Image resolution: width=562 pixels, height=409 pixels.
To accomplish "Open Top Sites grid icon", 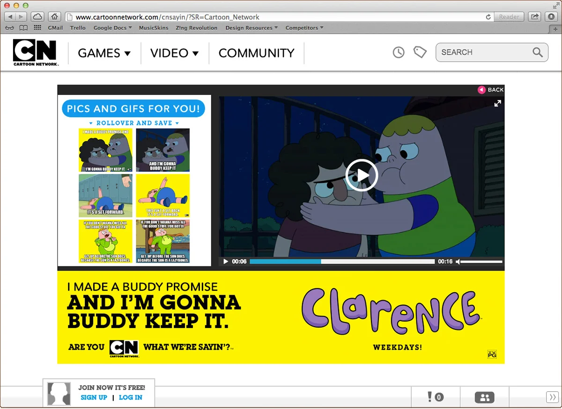I will coord(37,28).
